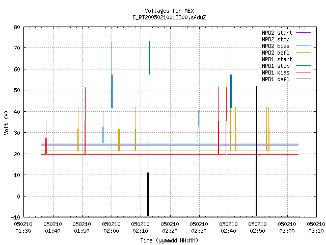Viewport: 326px width, 245px height.
Task: Click the 'NPD1 stop' legend label
Action: coord(276,66)
